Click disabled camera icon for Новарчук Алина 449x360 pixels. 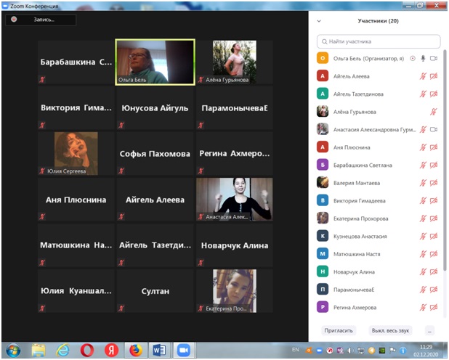tap(434, 272)
